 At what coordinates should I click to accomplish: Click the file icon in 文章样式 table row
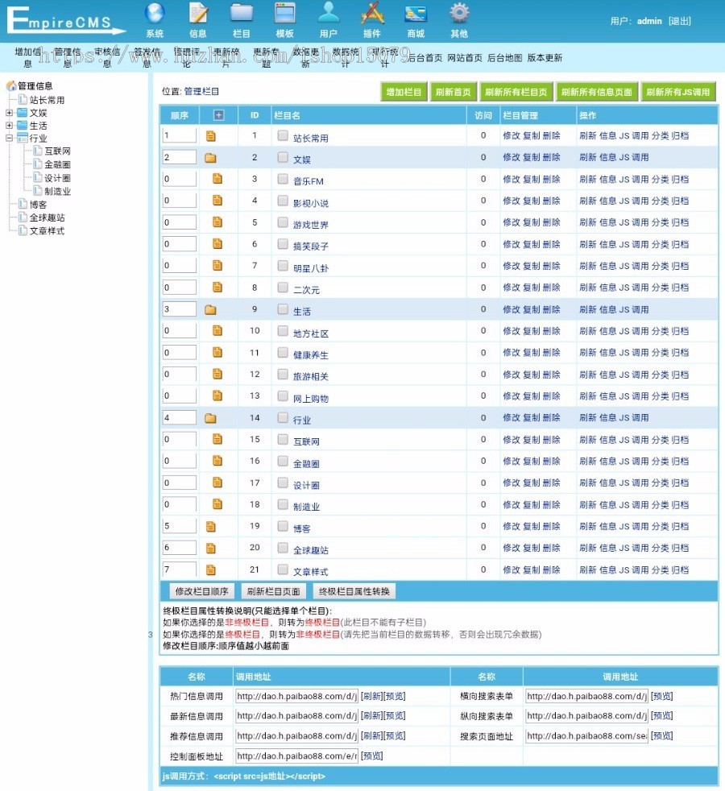pyautogui.click(x=211, y=570)
